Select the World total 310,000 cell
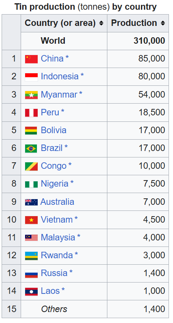Screen dimensions: 173x323 coord(138,41)
